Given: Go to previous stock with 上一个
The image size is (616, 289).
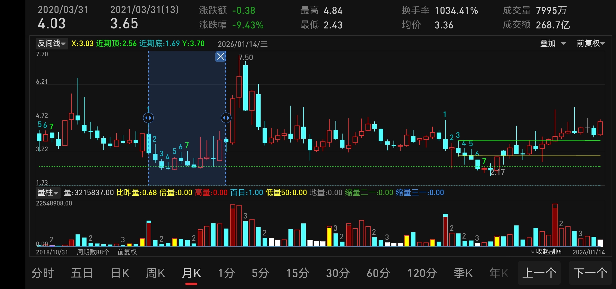Looking at the screenshot, I should 539,273.
